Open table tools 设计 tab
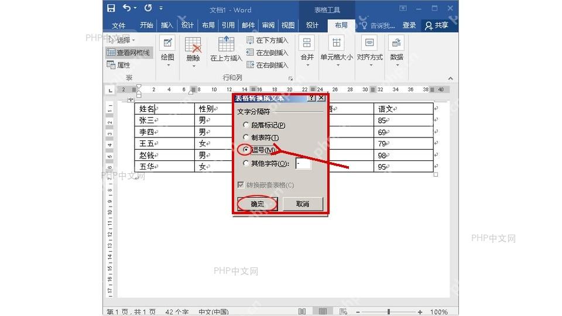 click(x=312, y=25)
